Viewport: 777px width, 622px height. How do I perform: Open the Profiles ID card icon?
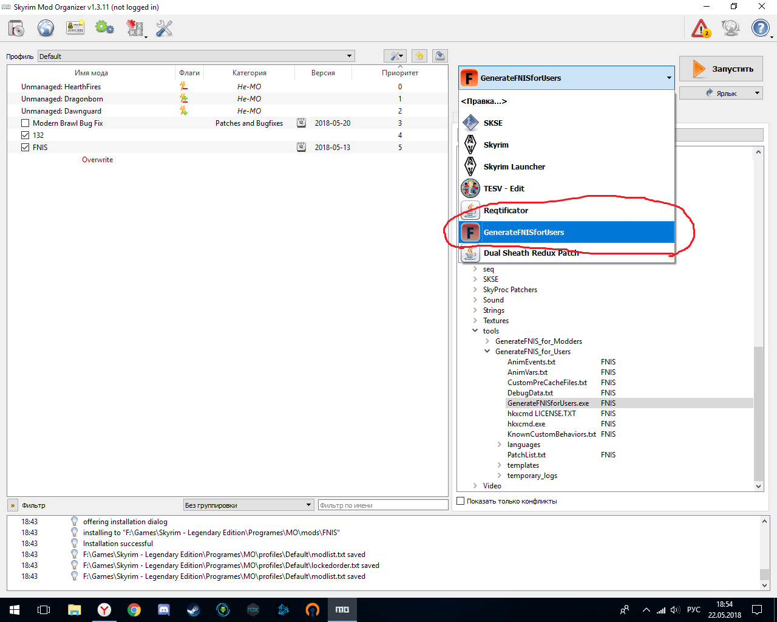(75, 28)
